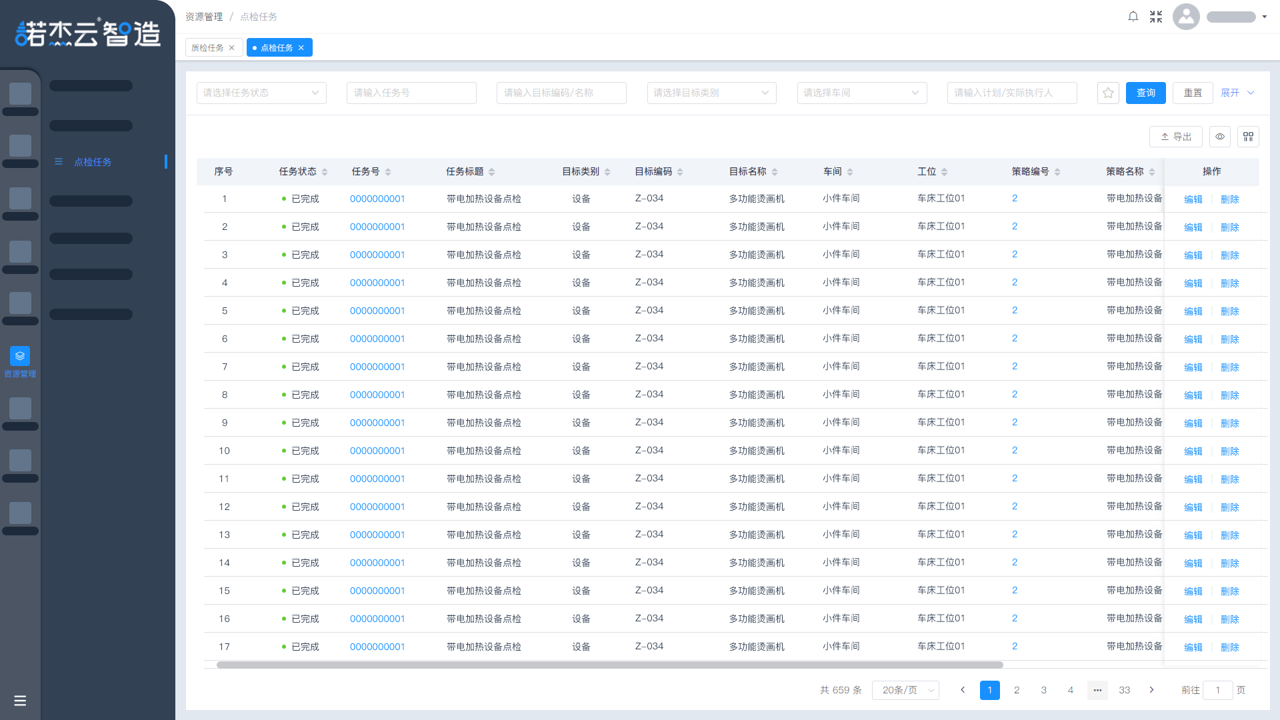Click the 导出 export button
1280x720 pixels.
click(1175, 137)
